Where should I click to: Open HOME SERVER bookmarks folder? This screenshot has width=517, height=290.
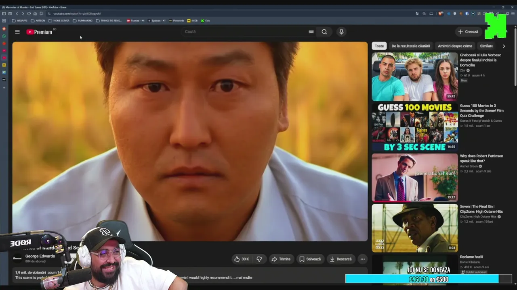(x=59, y=21)
